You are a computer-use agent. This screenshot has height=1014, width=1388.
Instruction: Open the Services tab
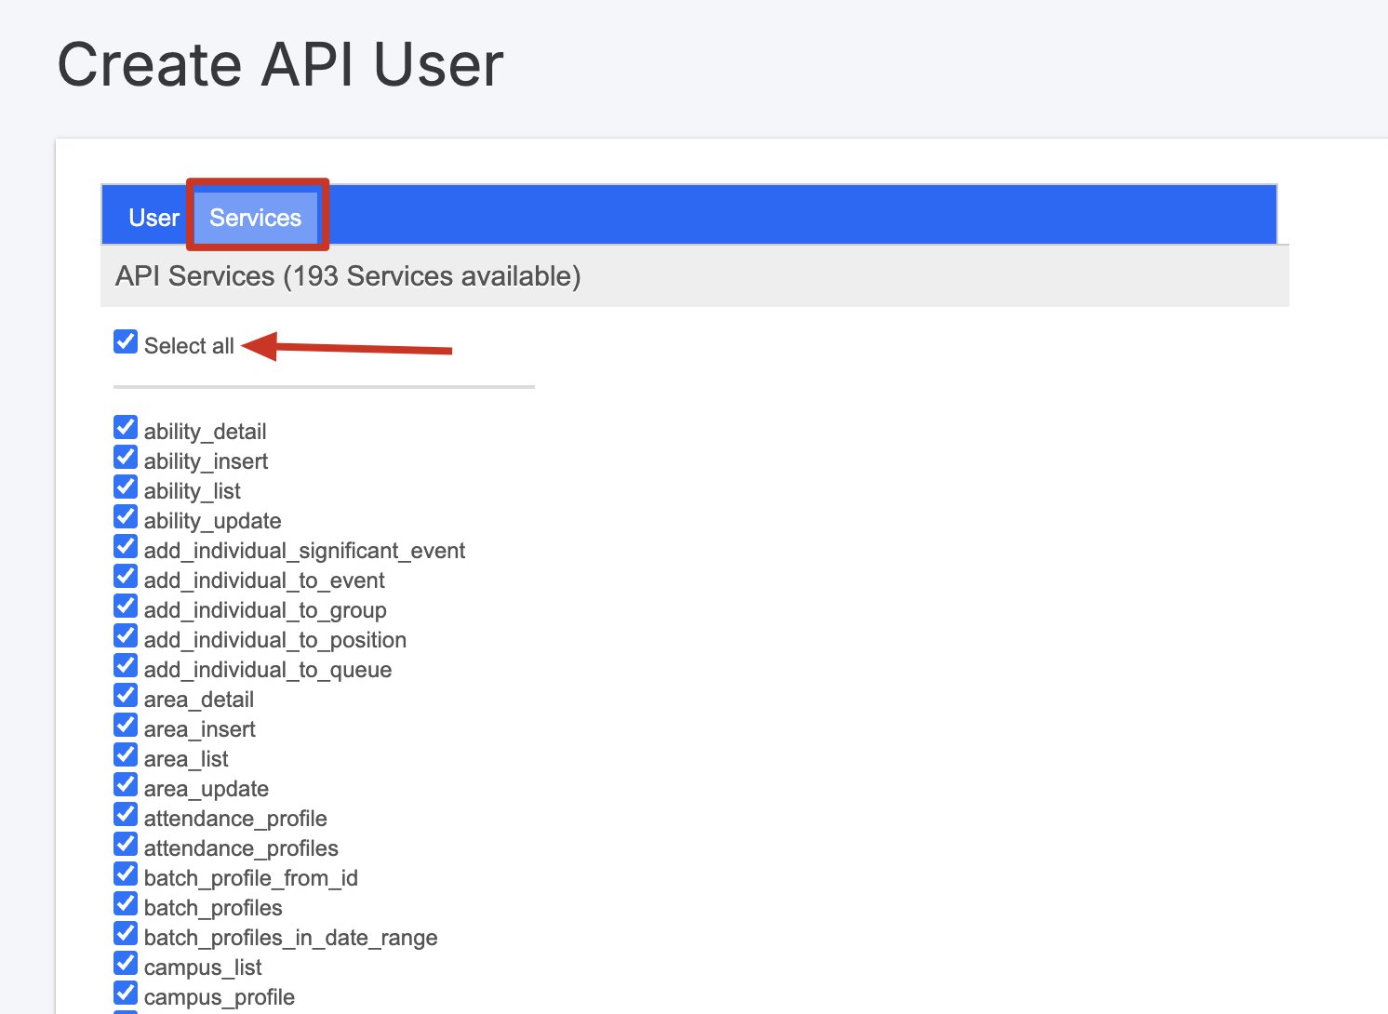[x=256, y=218]
